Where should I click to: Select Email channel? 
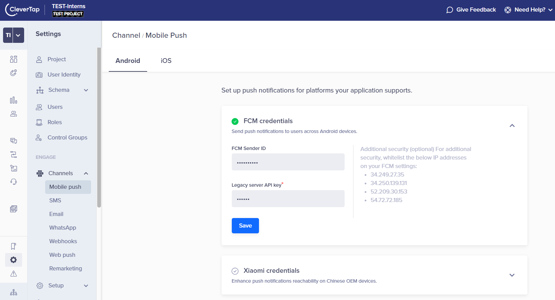[x=56, y=214]
